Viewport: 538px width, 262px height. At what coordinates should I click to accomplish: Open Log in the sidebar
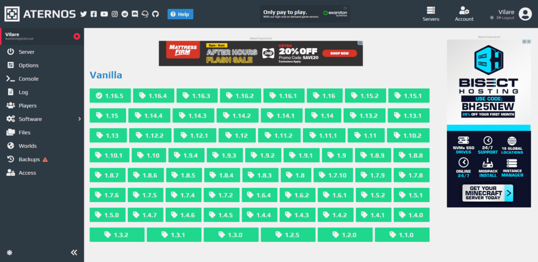[x=42, y=92]
